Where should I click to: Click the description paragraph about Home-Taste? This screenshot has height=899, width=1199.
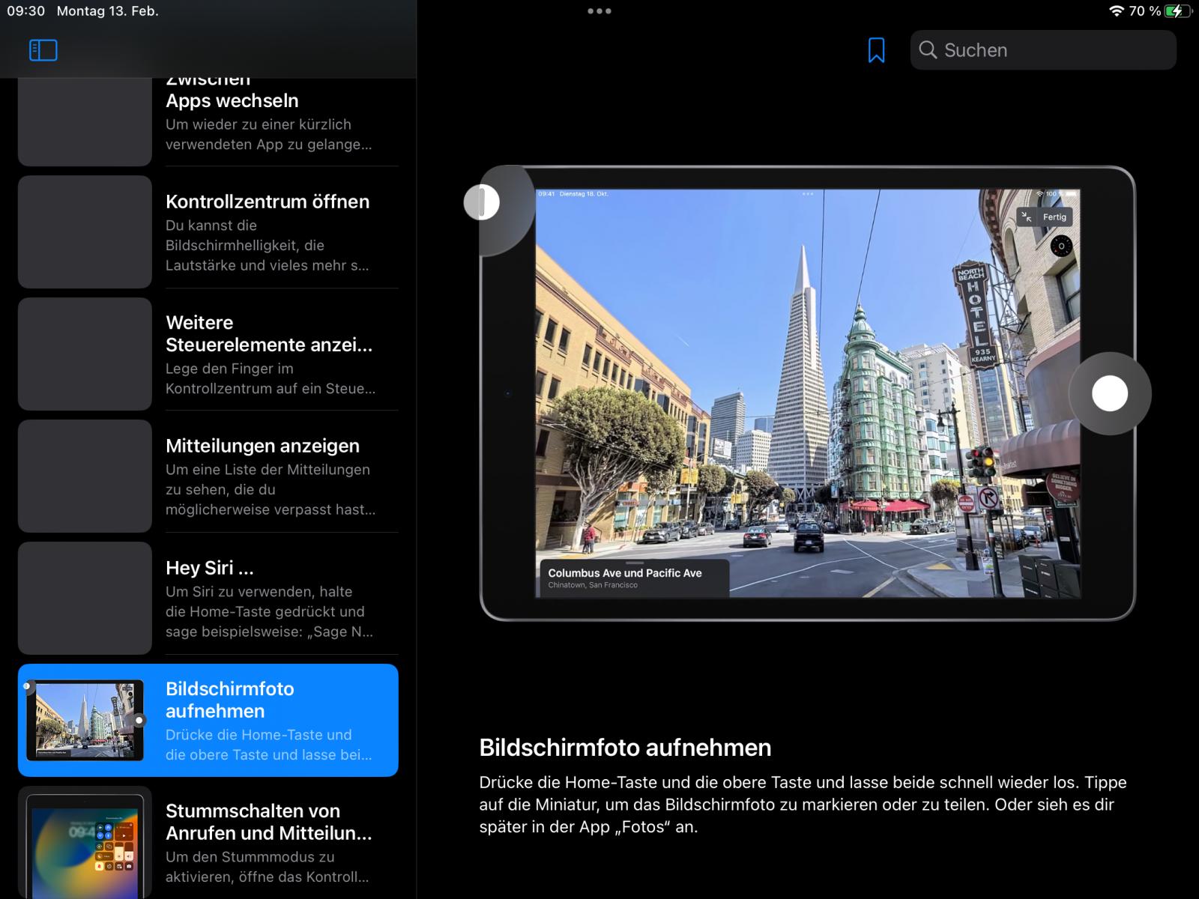click(803, 805)
